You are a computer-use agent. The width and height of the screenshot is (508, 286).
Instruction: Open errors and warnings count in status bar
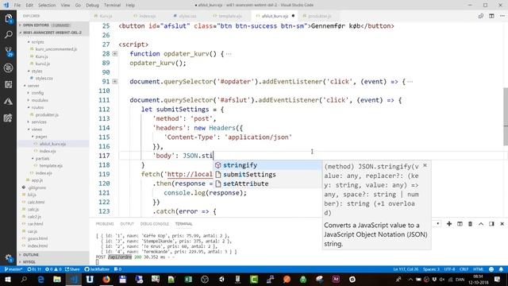point(53,269)
